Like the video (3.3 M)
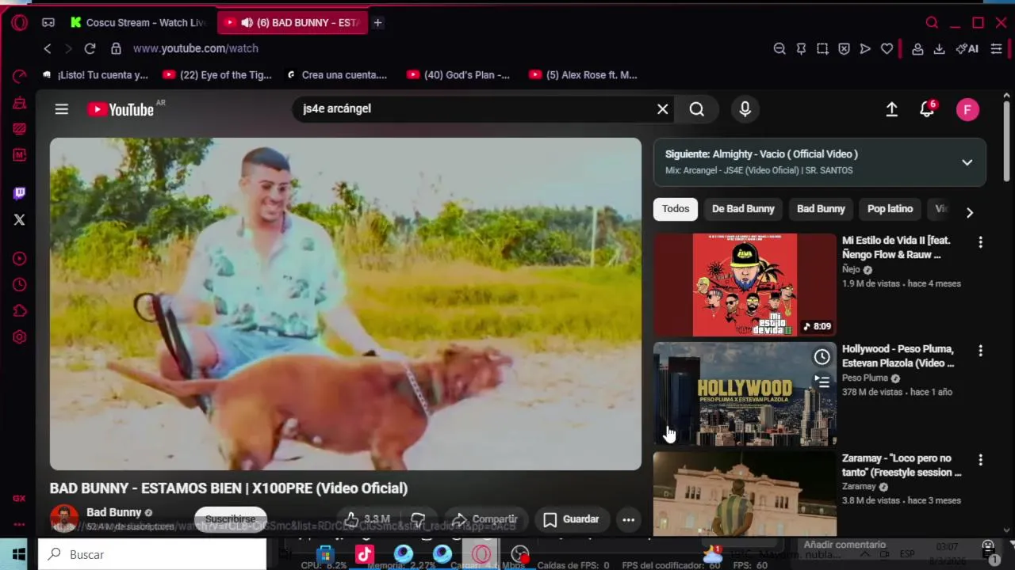The image size is (1015, 570). tap(367, 519)
